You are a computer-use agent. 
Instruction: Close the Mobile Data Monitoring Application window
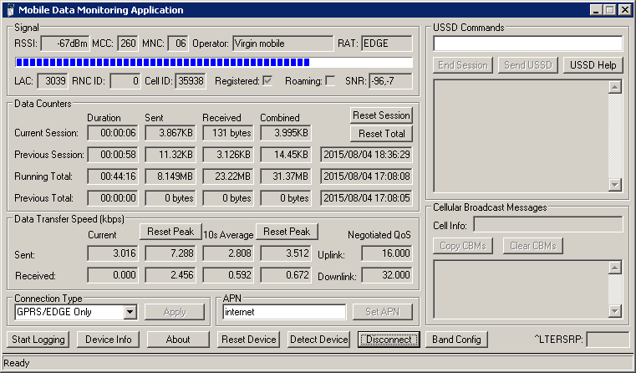[625, 10]
